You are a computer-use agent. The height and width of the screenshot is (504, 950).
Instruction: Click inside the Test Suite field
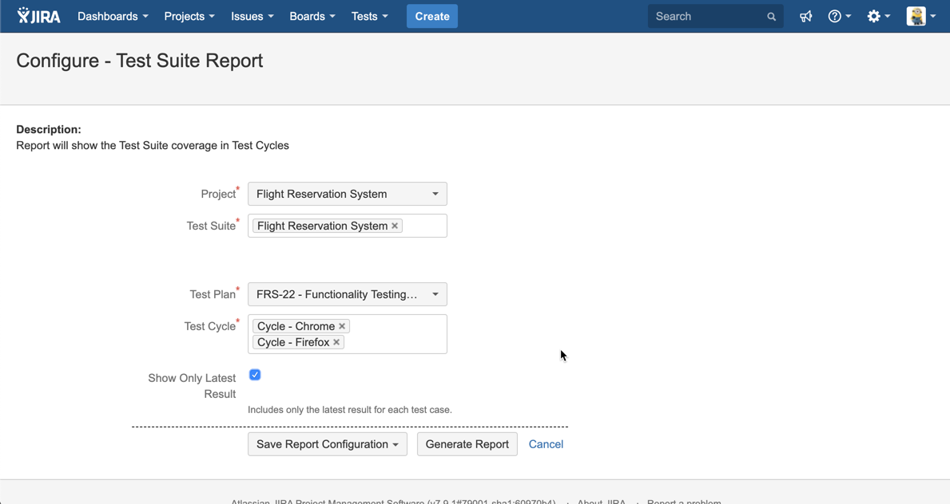(348, 226)
